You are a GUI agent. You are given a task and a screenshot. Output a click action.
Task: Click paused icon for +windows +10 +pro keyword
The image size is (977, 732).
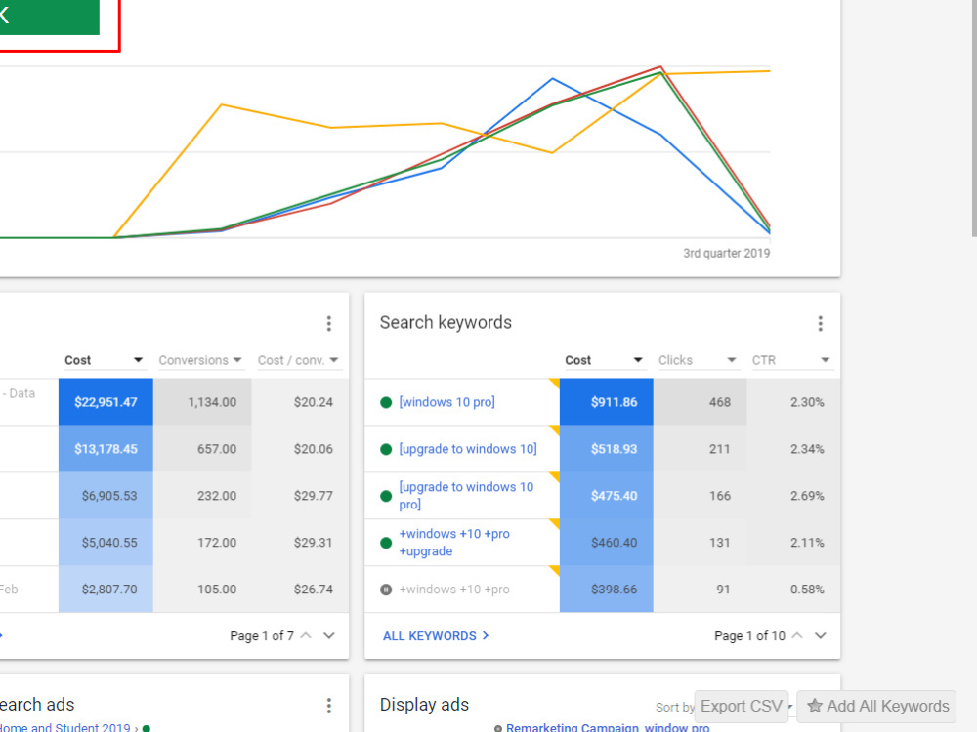click(x=386, y=590)
